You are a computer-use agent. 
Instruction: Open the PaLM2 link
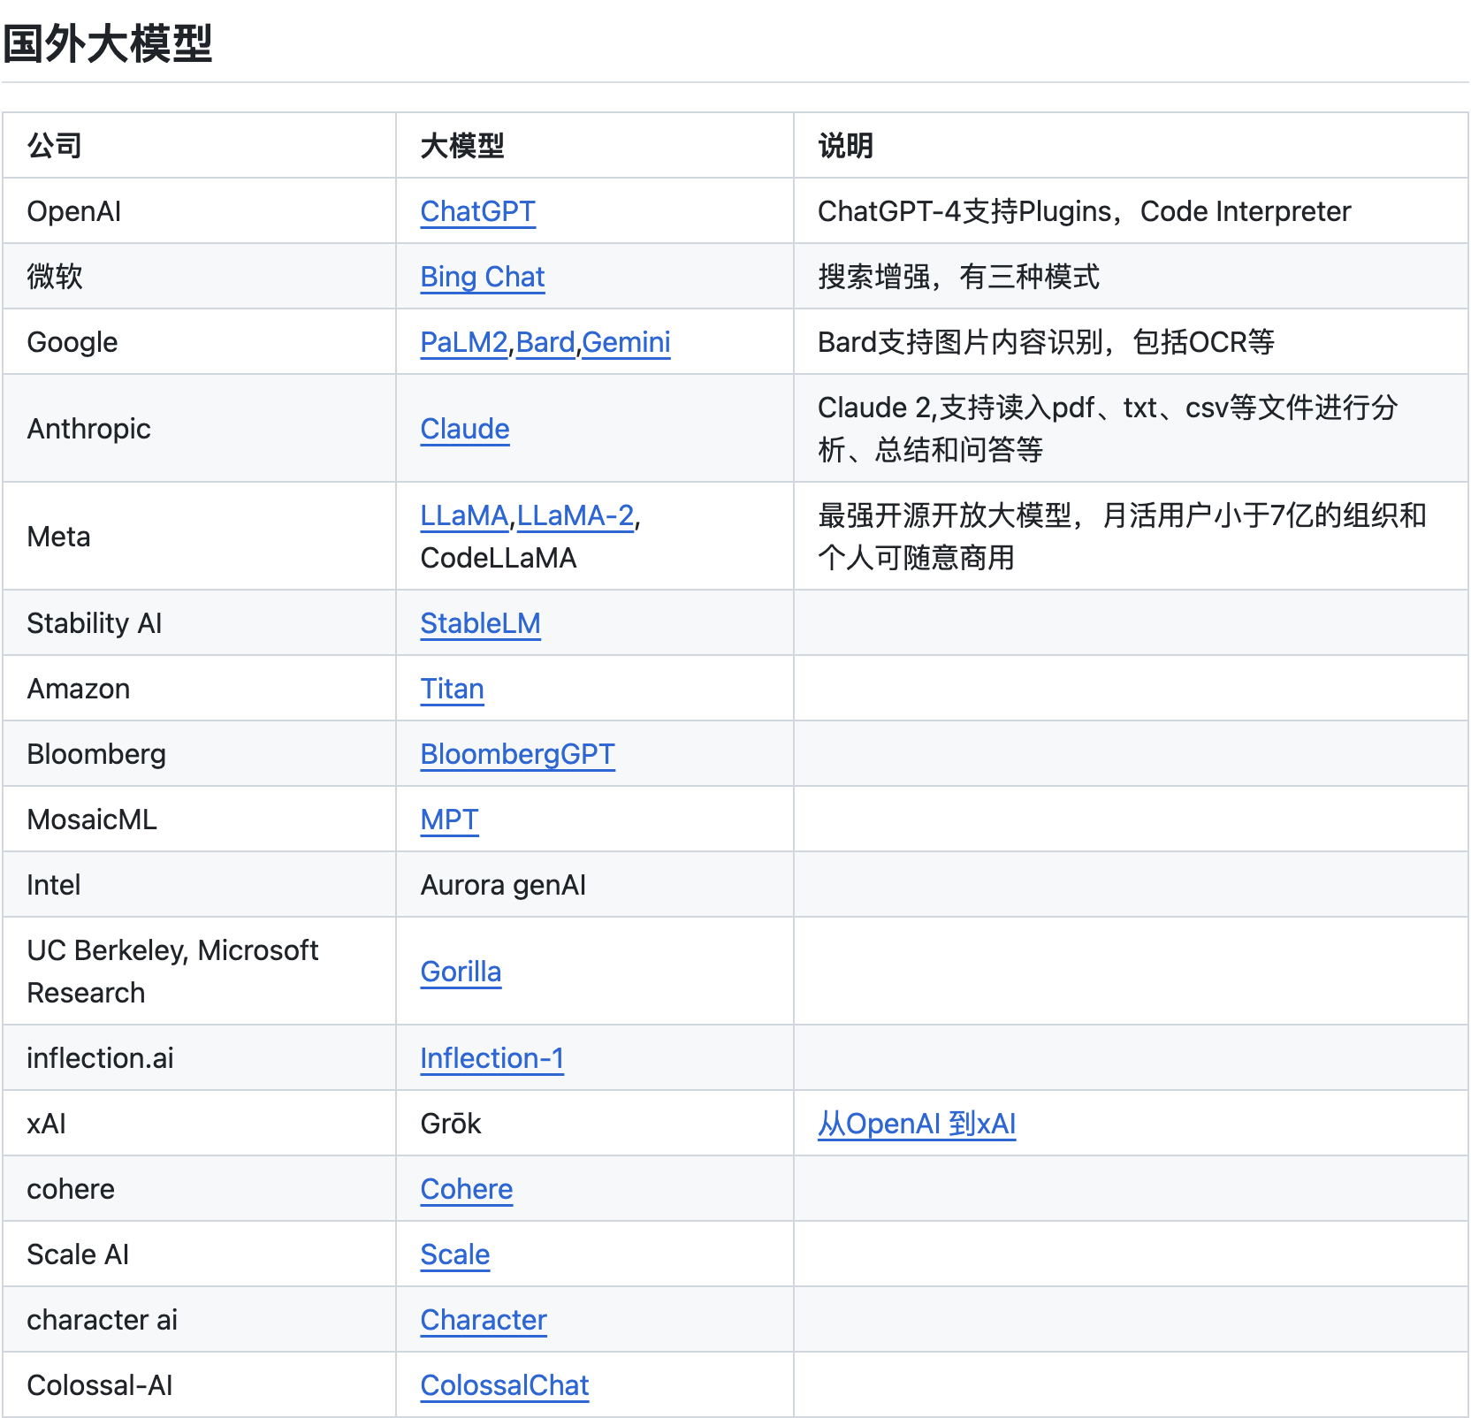[463, 342]
